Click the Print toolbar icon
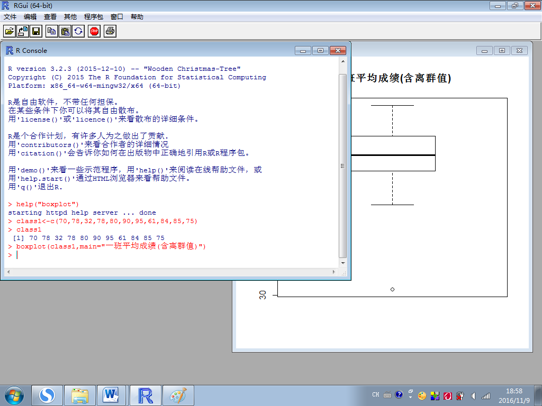 click(110, 31)
